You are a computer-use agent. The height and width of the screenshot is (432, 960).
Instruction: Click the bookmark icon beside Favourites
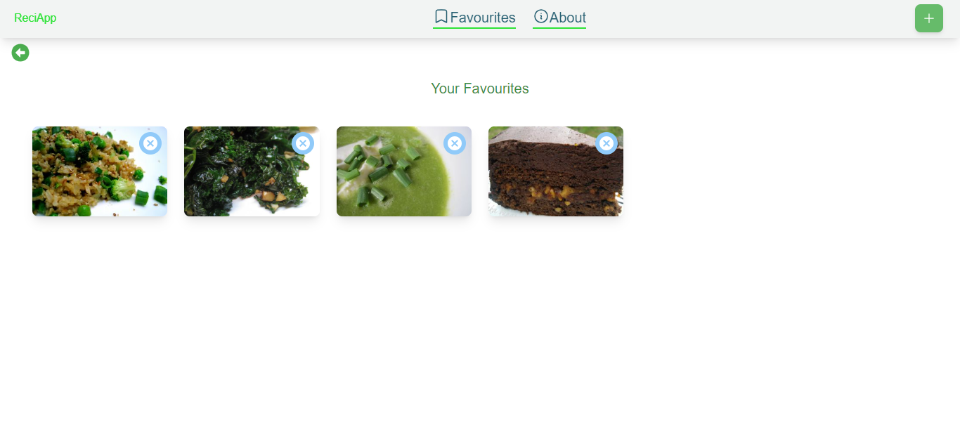[x=441, y=17]
